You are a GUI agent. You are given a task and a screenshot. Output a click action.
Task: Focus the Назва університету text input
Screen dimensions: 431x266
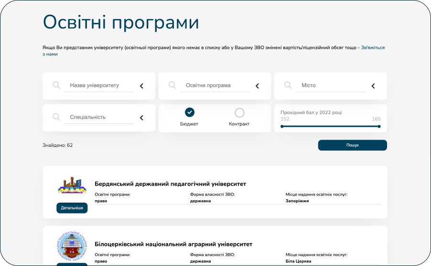98,86
